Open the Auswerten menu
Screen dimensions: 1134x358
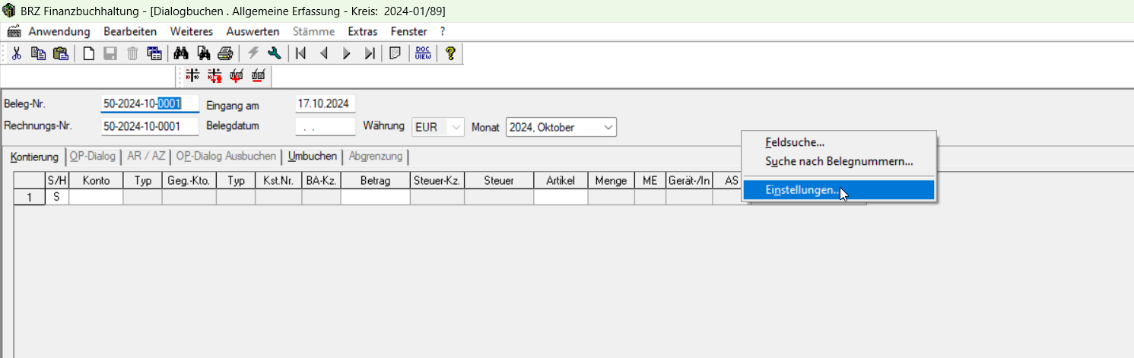click(x=252, y=31)
